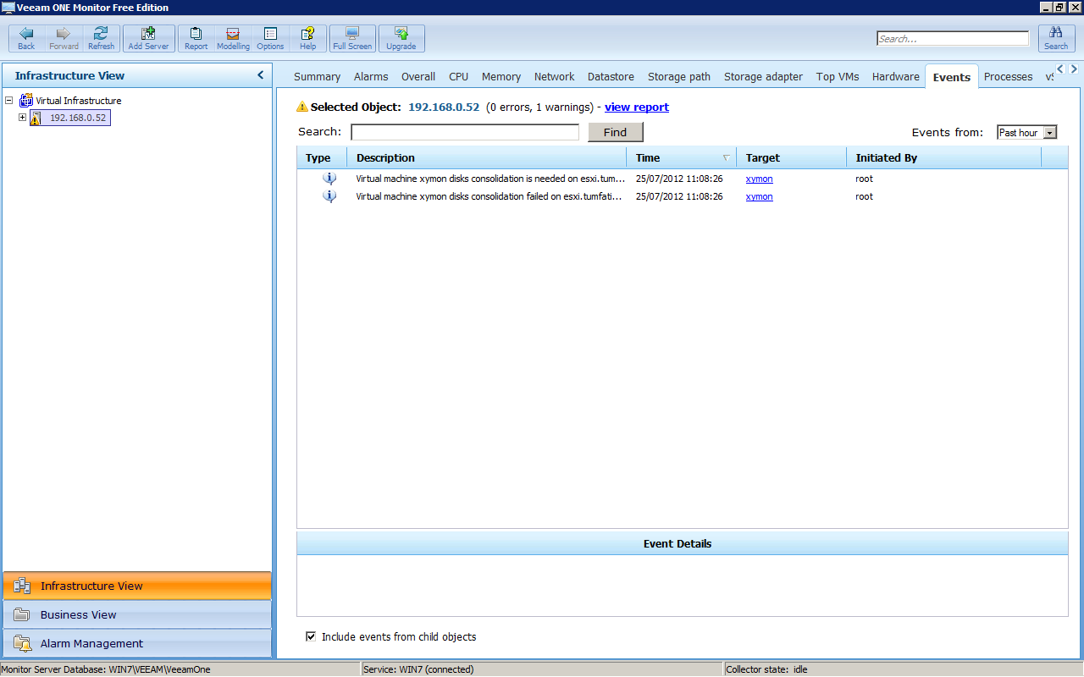Select the 'disks consolidation is needed' event description

(x=490, y=179)
